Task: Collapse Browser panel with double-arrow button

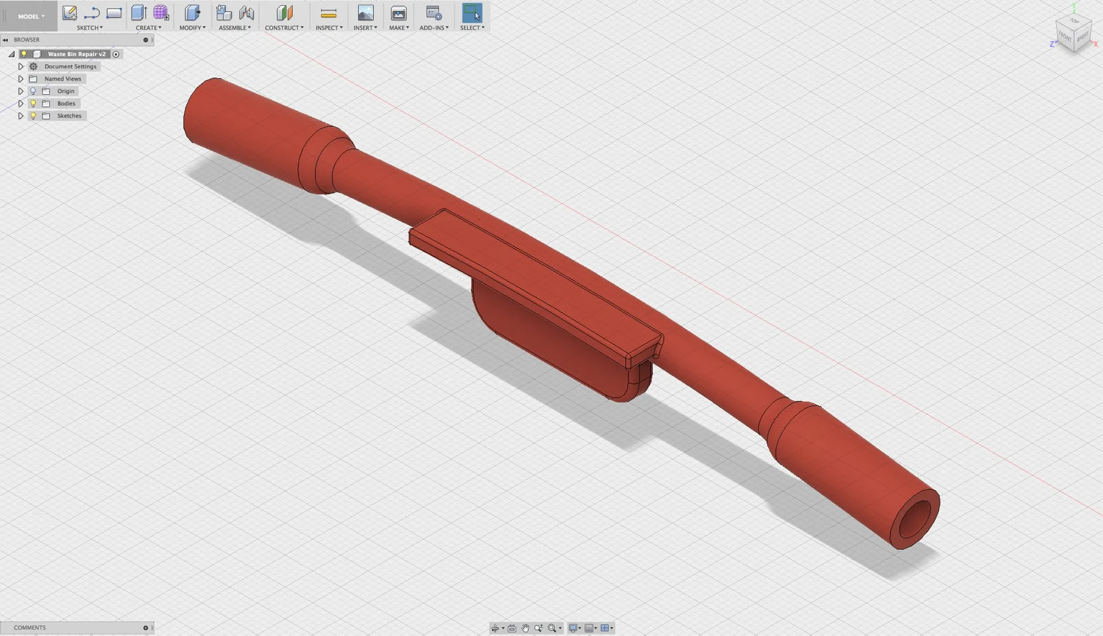Action: coord(5,40)
